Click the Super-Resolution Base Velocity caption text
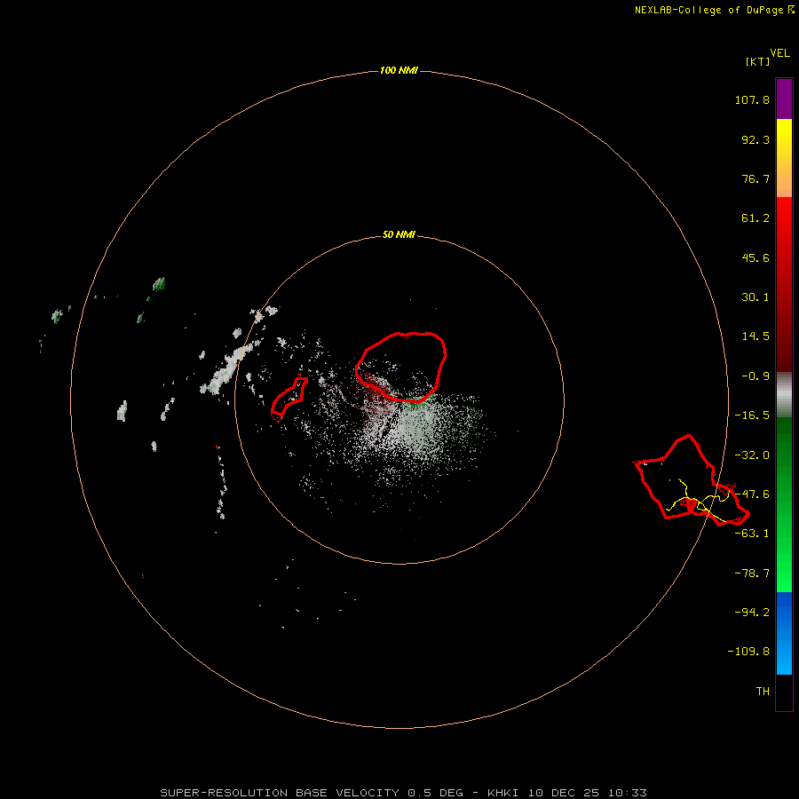Image resolution: width=799 pixels, height=799 pixels. (x=404, y=793)
